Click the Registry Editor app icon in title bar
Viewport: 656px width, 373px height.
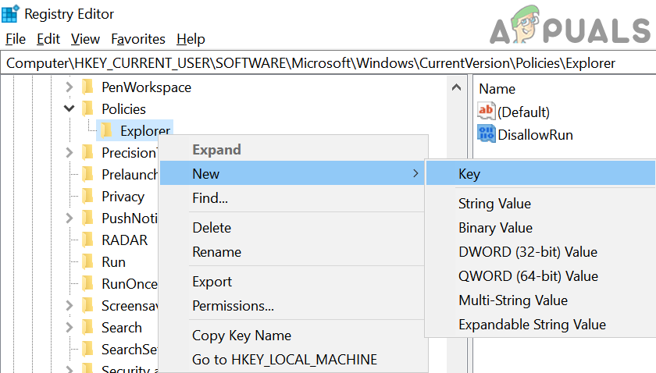[x=10, y=13]
